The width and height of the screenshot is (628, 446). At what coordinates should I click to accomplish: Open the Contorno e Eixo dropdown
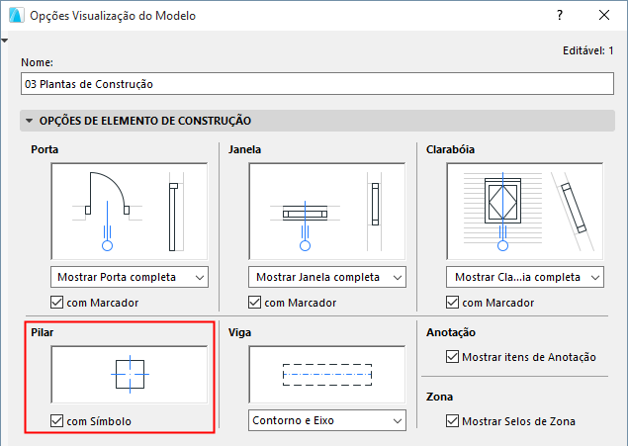(326, 421)
